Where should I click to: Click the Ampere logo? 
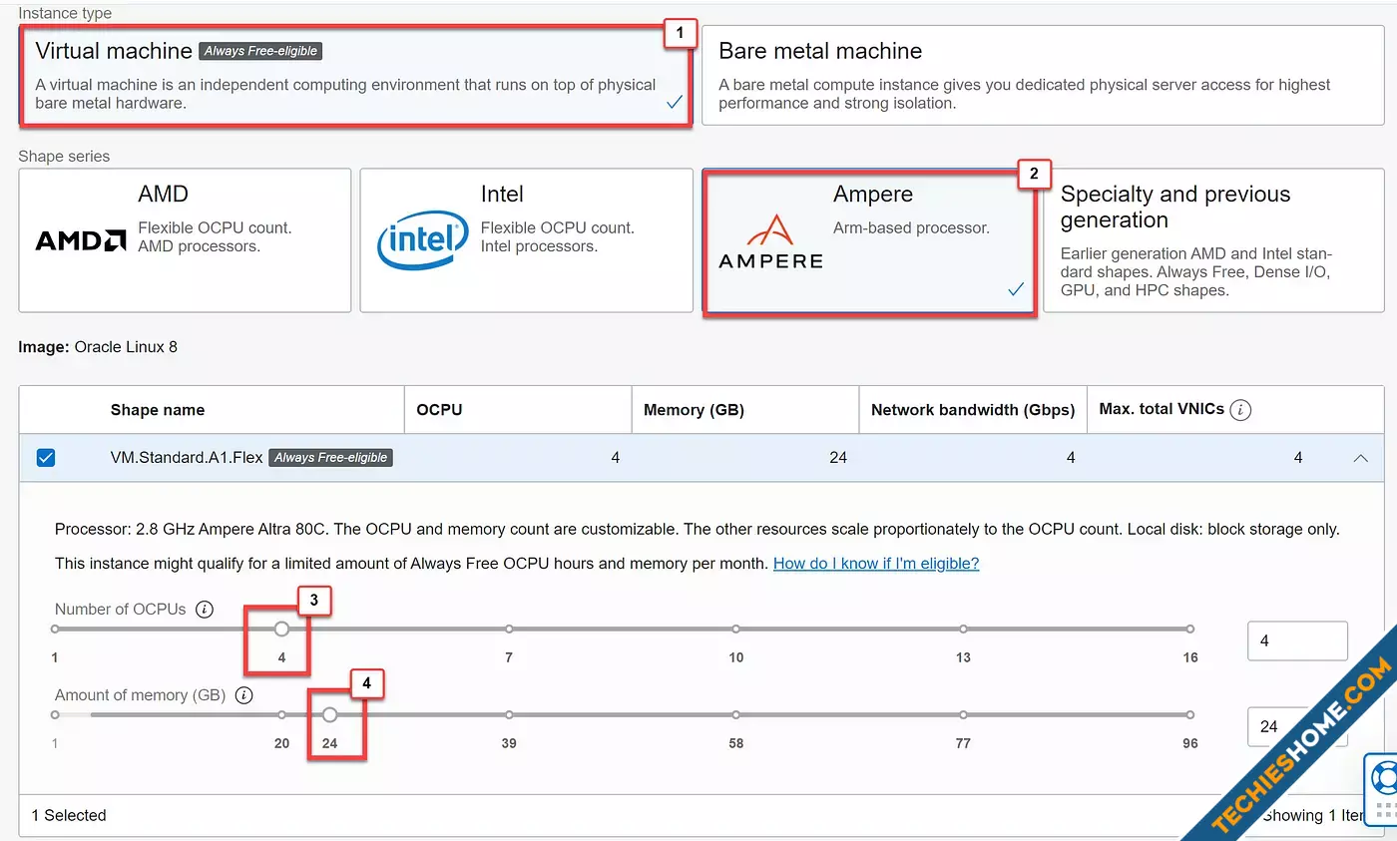click(x=770, y=242)
